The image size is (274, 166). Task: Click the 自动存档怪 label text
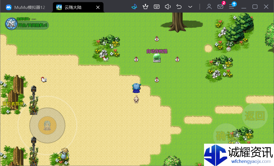(x=157, y=51)
